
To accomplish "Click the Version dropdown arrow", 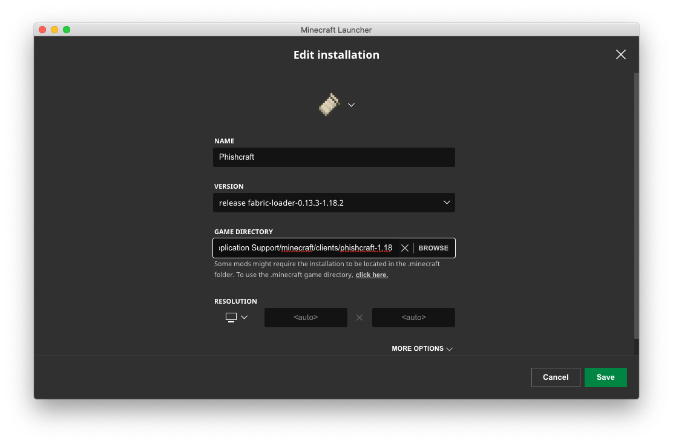I will [x=447, y=203].
